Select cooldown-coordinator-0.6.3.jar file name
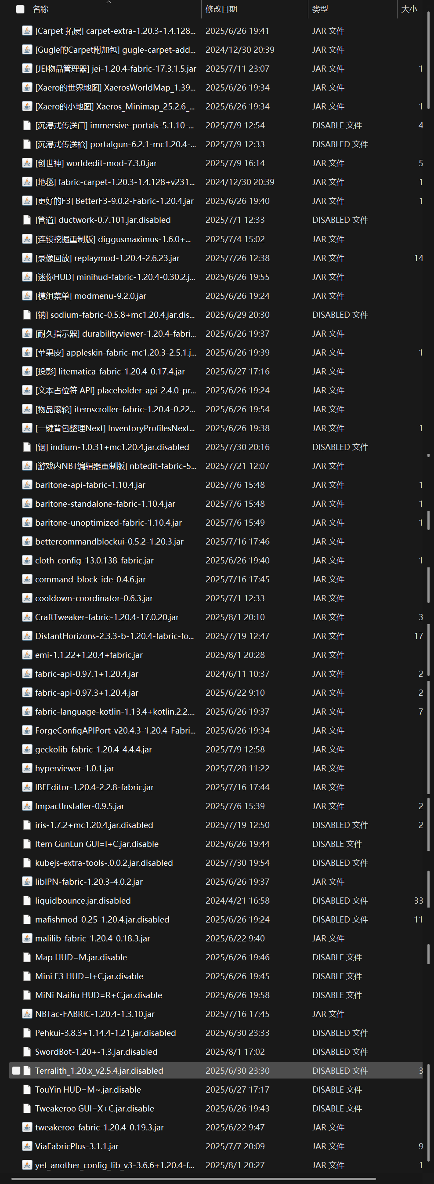This screenshot has height=1184, width=434. 94,598
